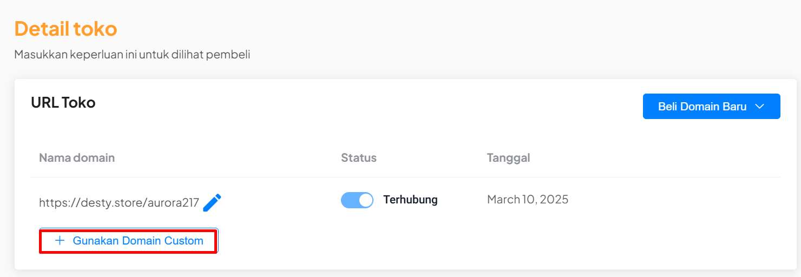
Task: Click the Beli Domain Baru button label
Action: (702, 107)
